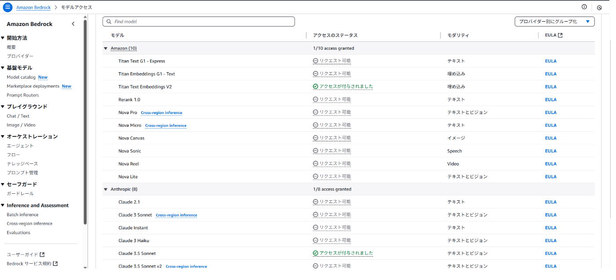Open Chat / Text playground
Screen dimensions: 616x280
18,116
